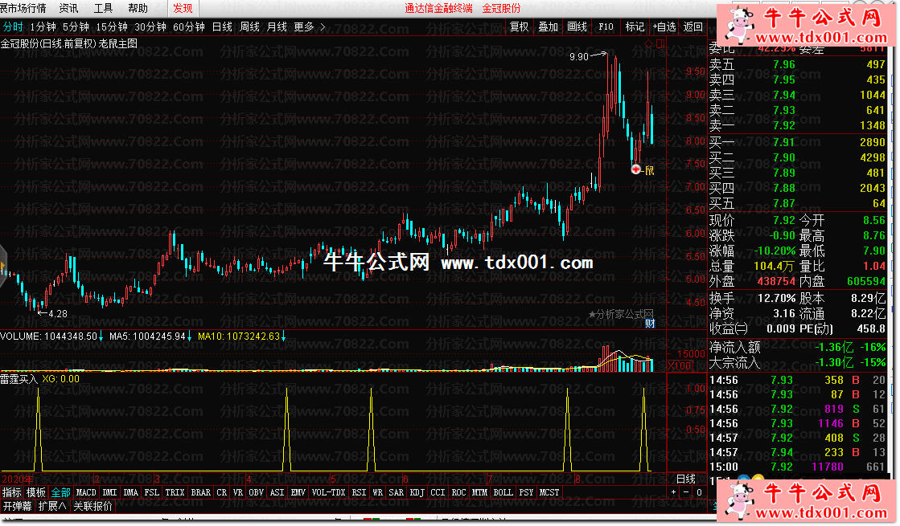Select the CR indicator

(222, 492)
